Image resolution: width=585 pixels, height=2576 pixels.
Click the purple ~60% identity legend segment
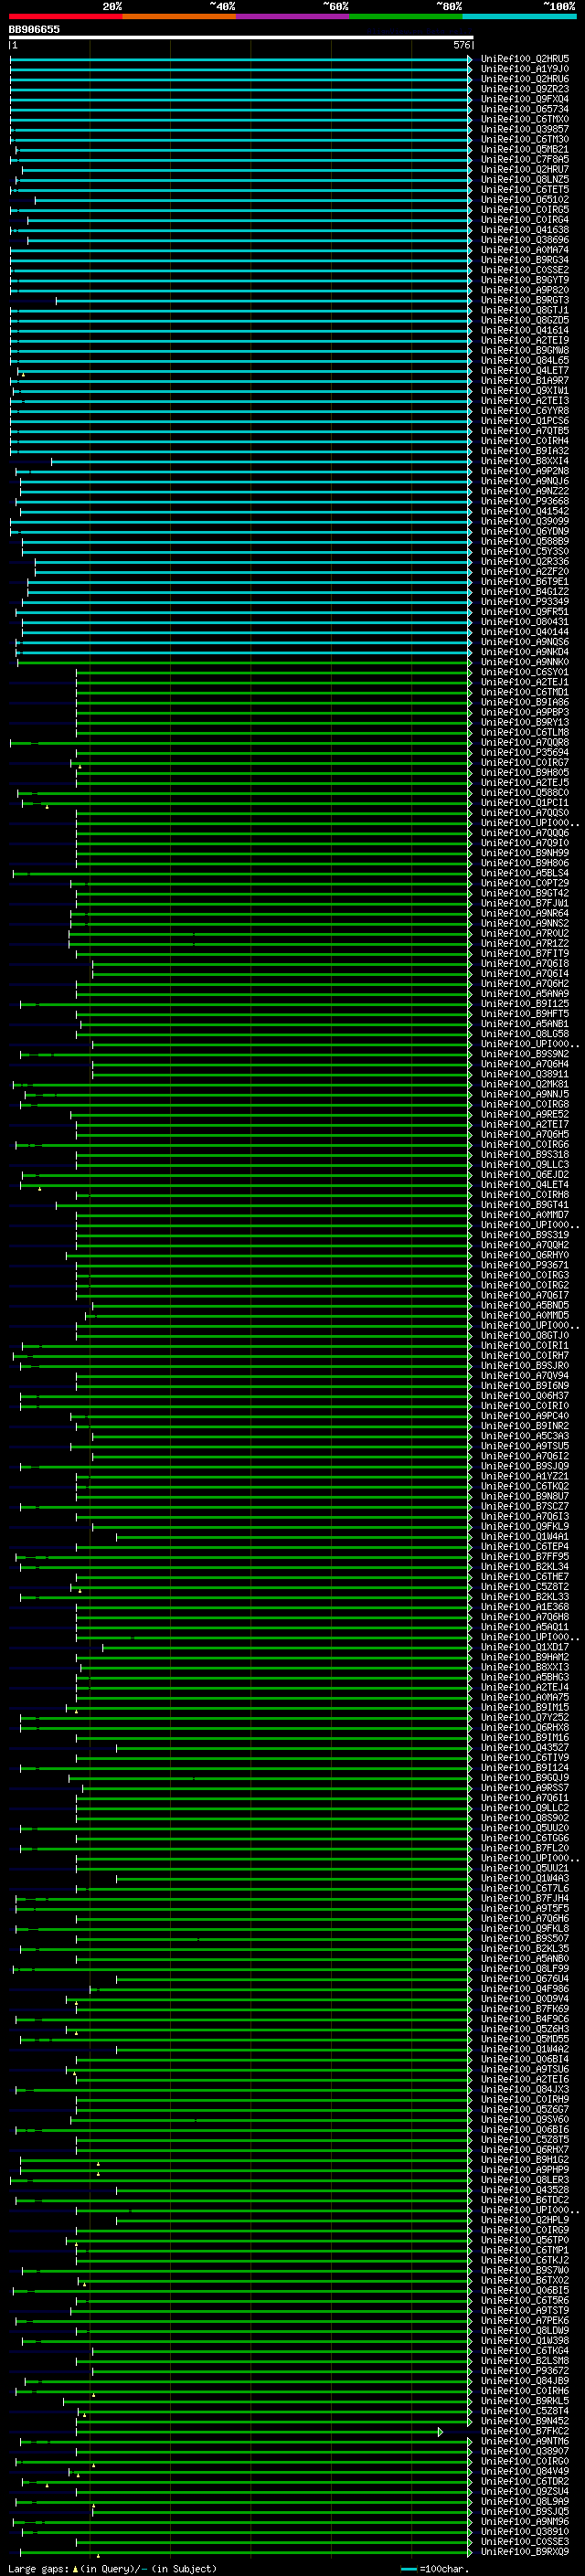[293, 16]
